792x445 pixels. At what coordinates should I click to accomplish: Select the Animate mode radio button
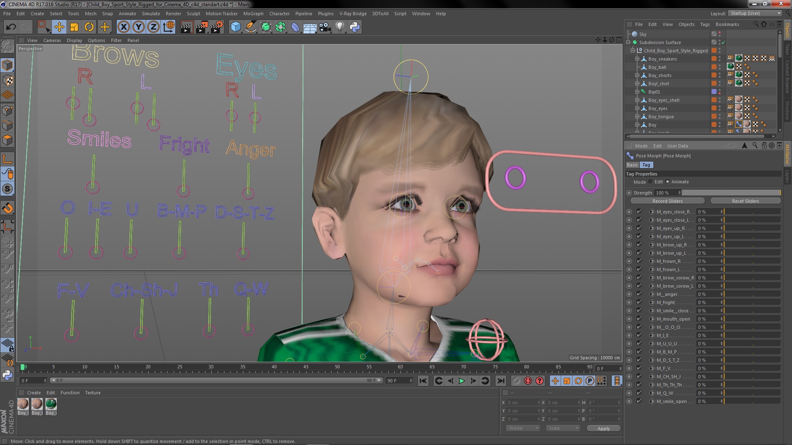[667, 182]
